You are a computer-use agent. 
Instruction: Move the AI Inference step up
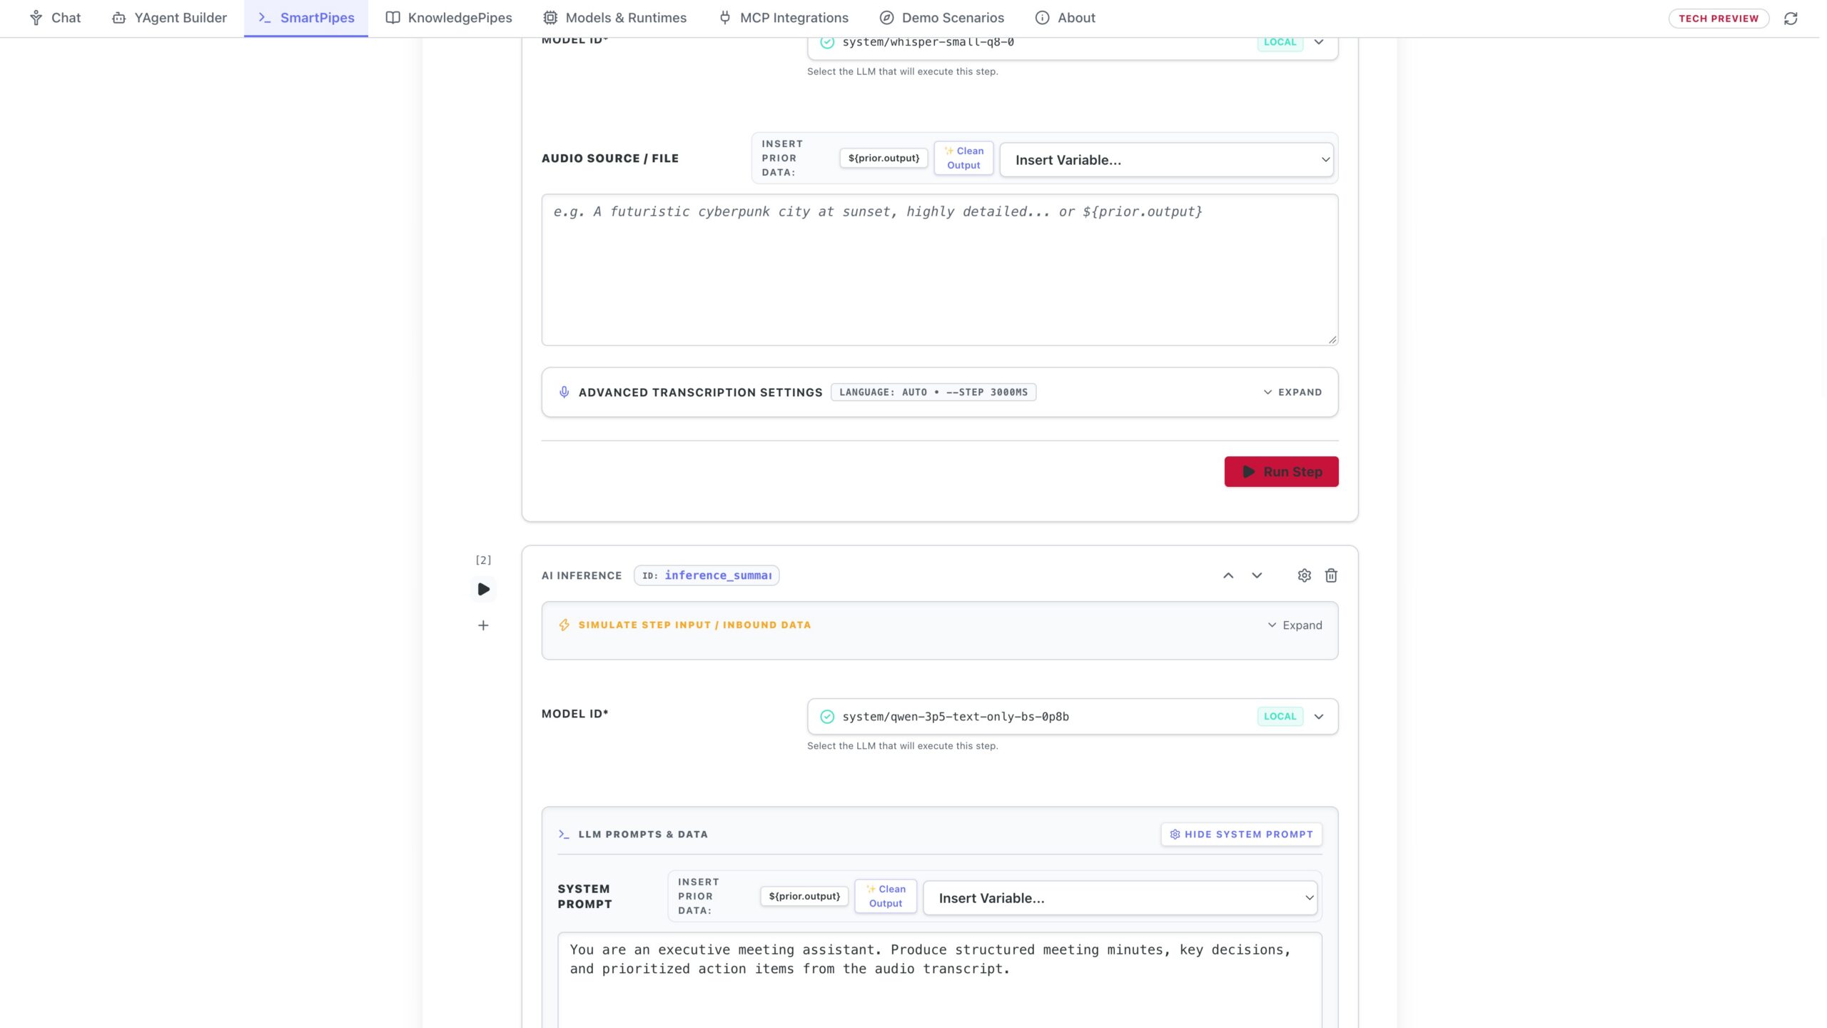(1228, 575)
